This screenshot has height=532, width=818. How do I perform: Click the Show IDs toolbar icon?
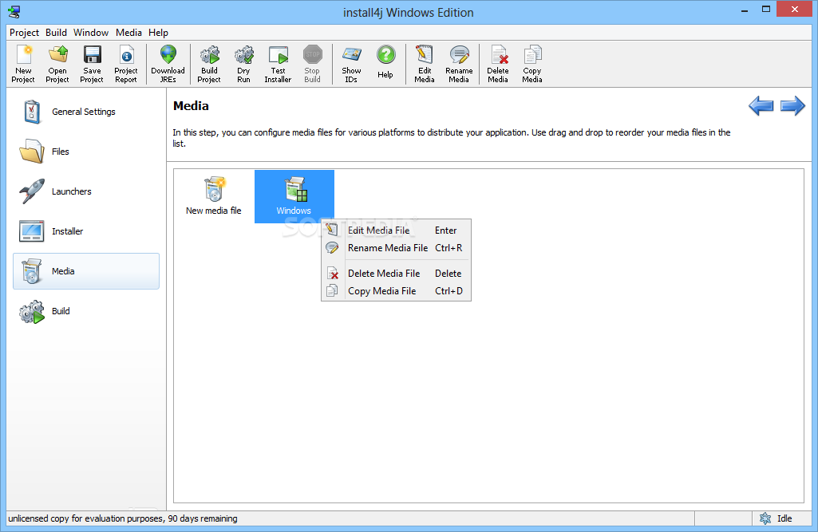tap(352, 55)
